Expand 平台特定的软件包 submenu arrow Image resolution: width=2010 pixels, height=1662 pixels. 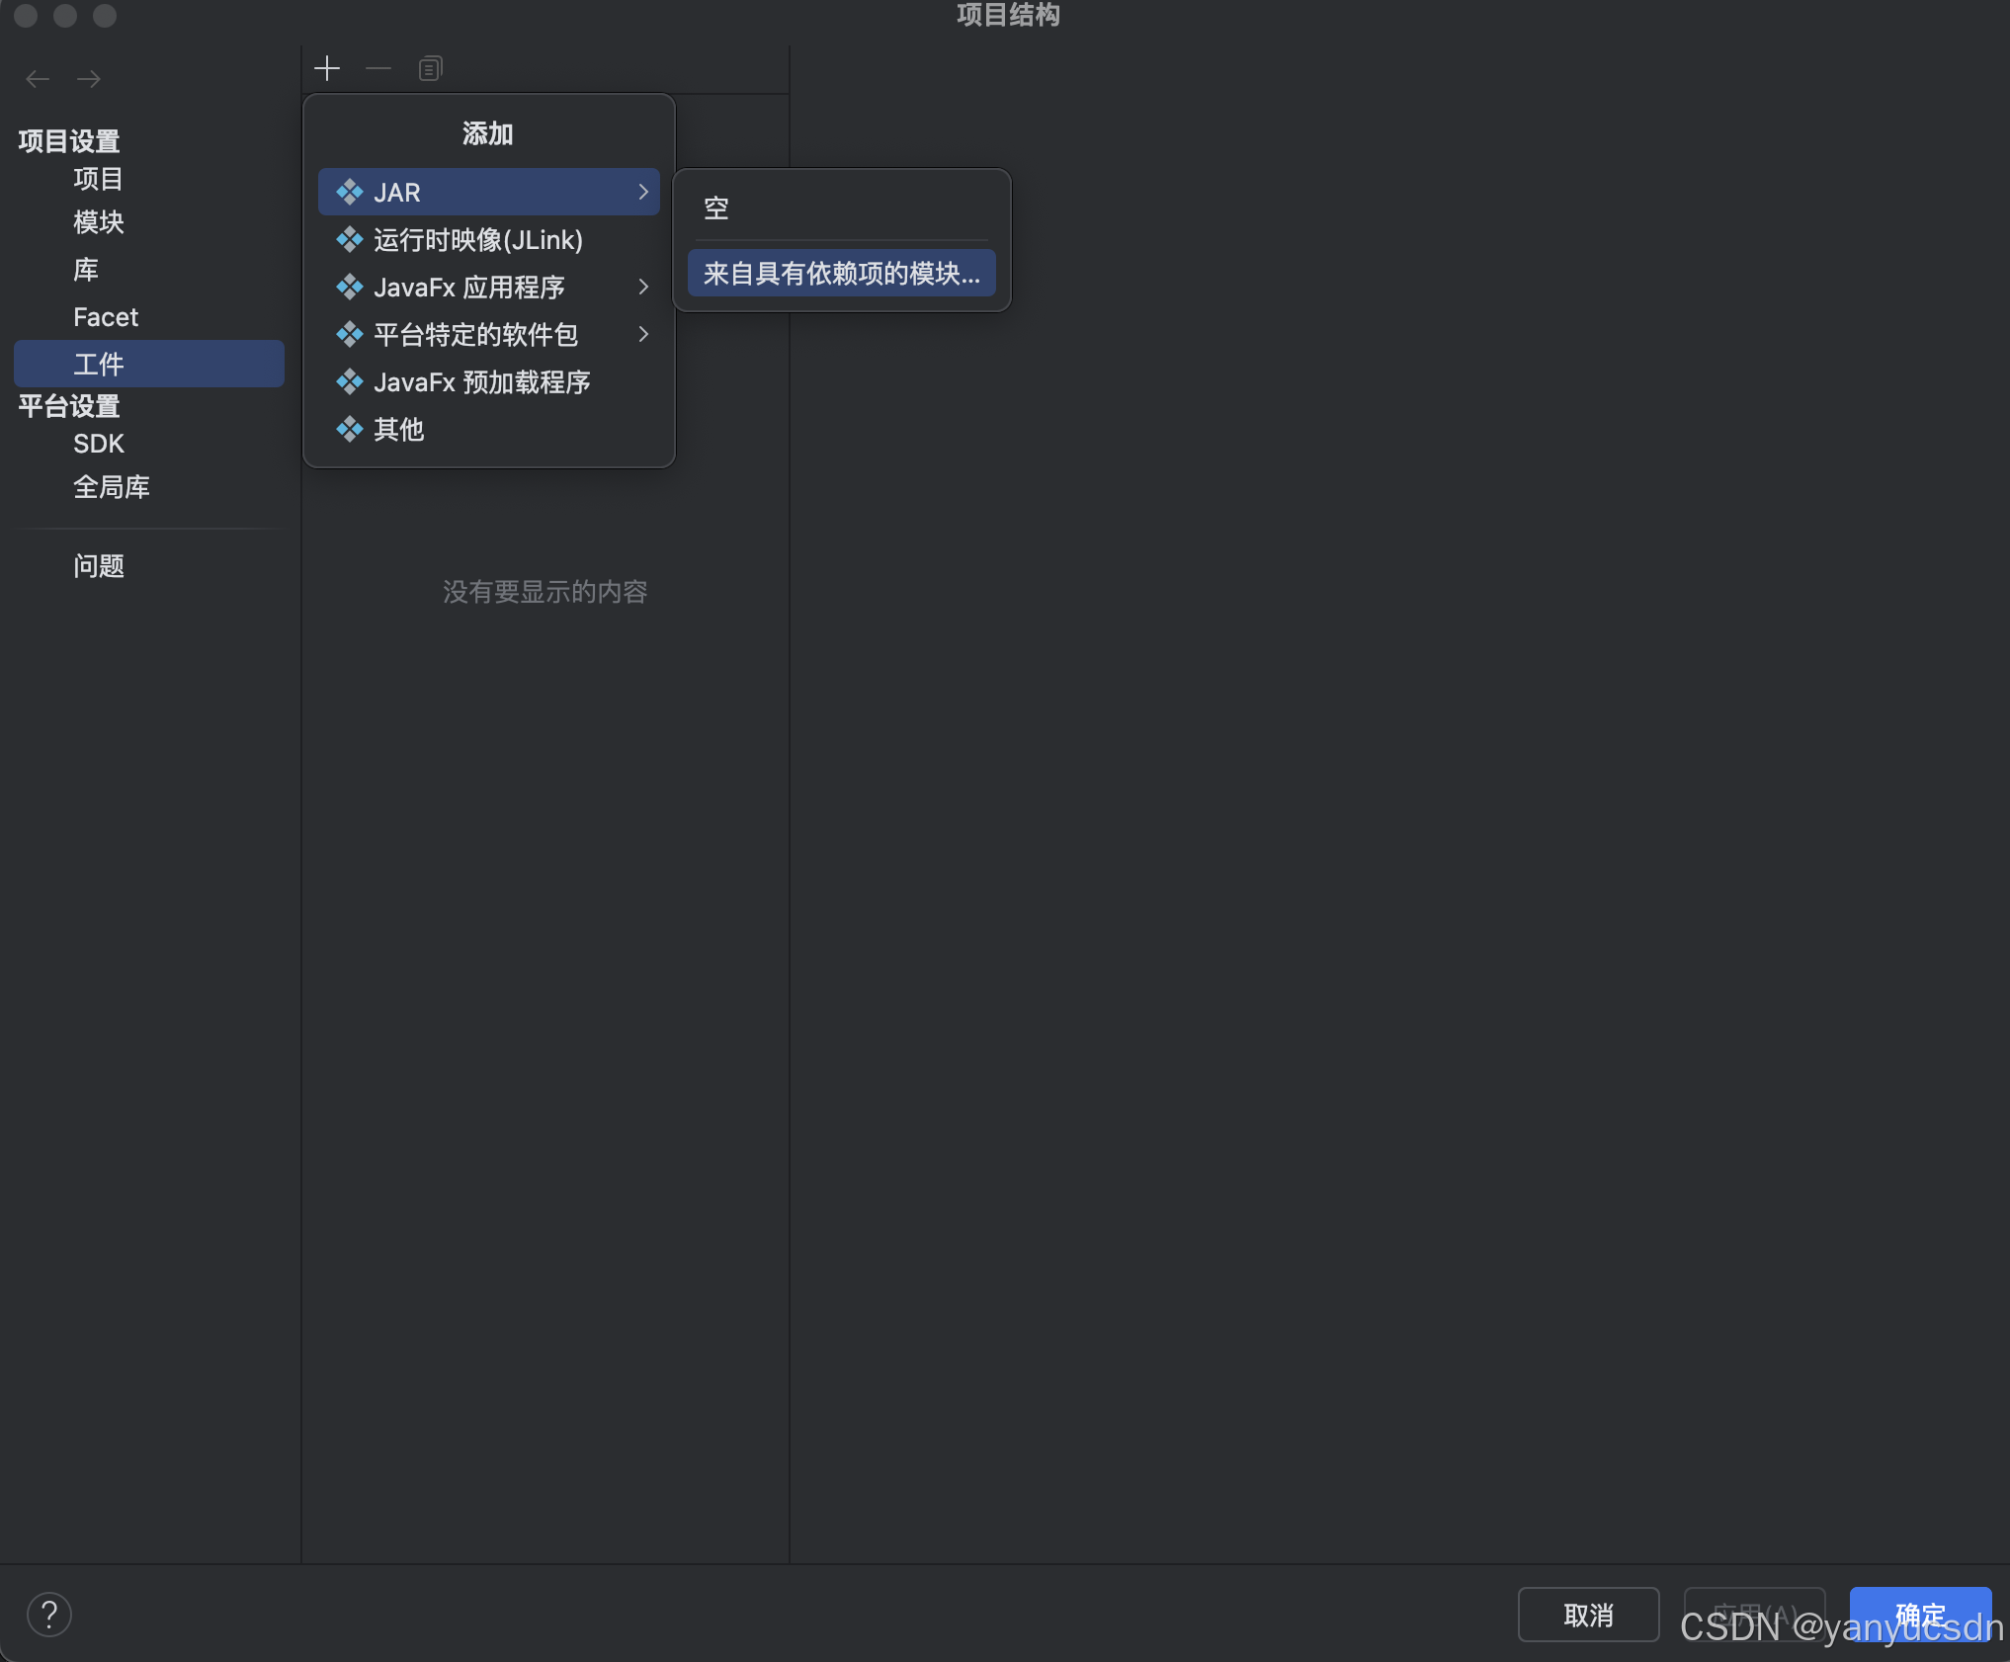click(643, 335)
